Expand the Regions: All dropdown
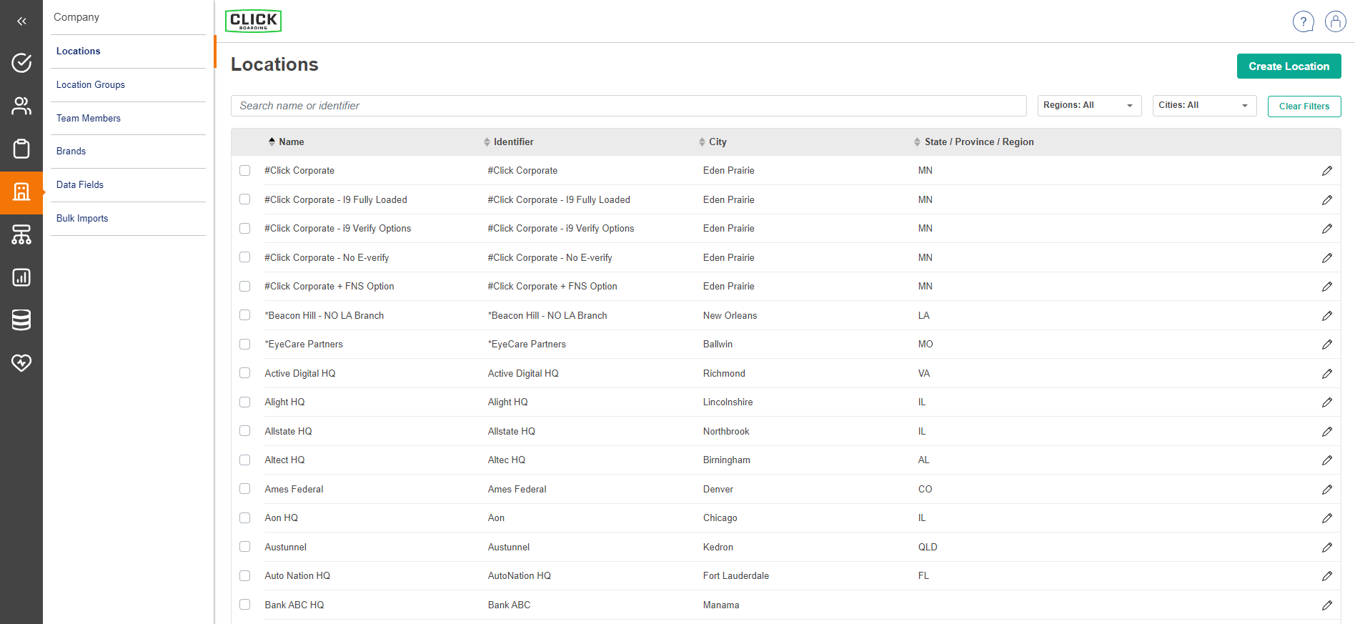The width and height of the screenshot is (1355, 624). tap(1088, 106)
